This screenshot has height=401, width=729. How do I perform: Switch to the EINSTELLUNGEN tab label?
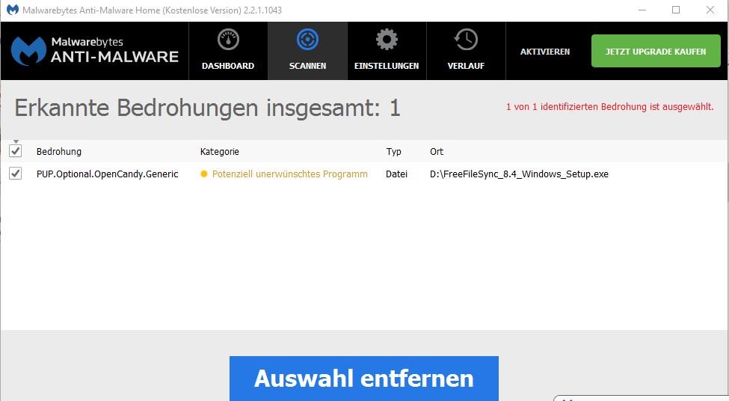387,66
